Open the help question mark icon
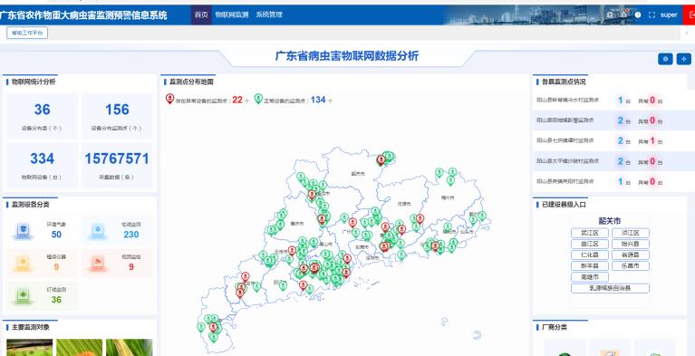 (637, 15)
